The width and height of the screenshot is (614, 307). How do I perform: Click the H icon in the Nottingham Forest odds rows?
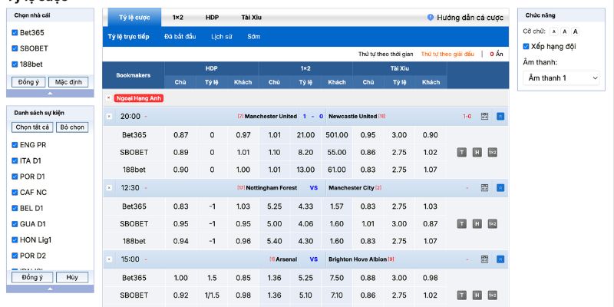(477, 223)
